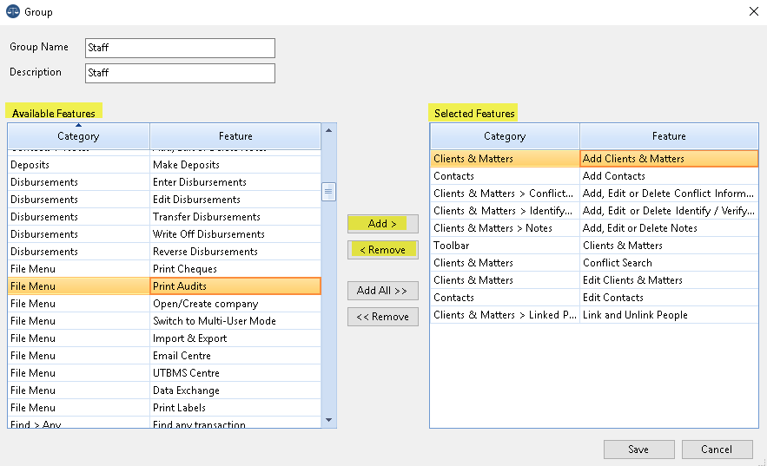Select the Data Exchange row
Screen dimensions: 767x466
click(164, 391)
